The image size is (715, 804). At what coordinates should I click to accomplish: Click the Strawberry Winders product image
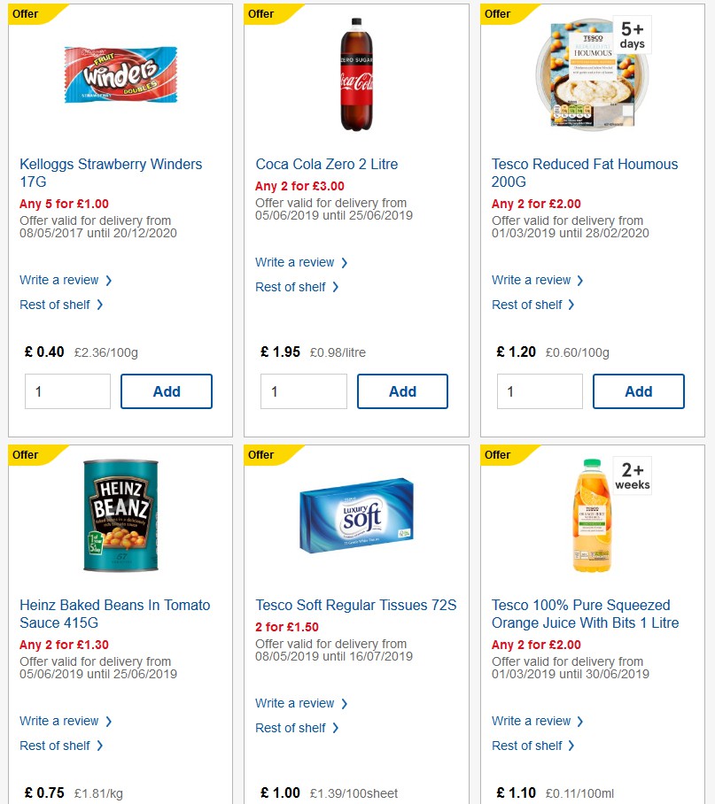point(120,75)
